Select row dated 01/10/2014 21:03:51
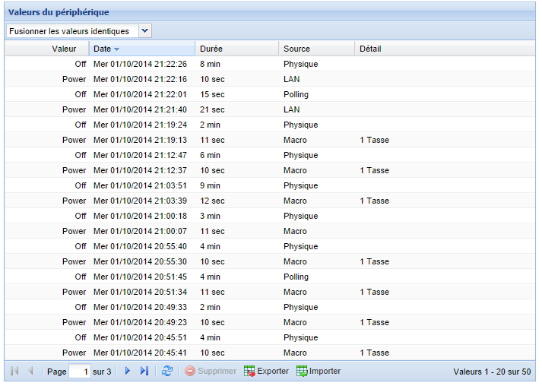The width and height of the screenshot is (542, 386). pyautogui.click(x=270, y=185)
